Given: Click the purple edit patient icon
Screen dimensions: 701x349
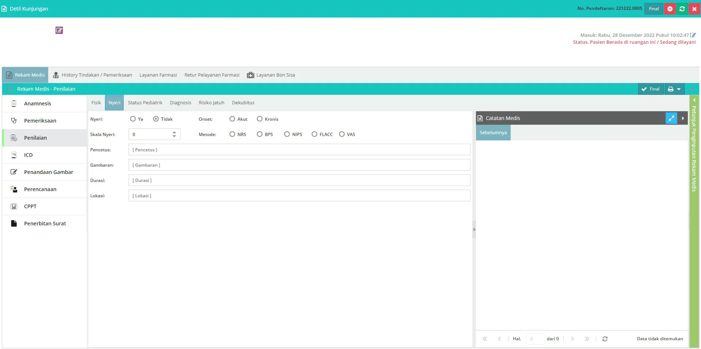Looking at the screenshot, I should pyautogui.click(x=59, y=30).
